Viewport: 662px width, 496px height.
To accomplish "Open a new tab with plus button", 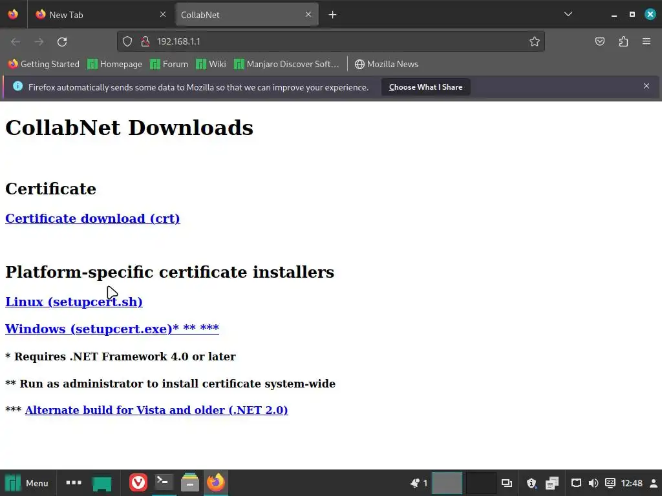I will (x=332, y=15).
